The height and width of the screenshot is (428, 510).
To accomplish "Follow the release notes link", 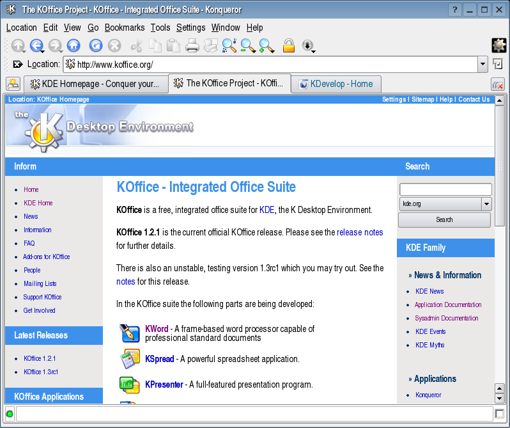I will click(x=360, y=232).
